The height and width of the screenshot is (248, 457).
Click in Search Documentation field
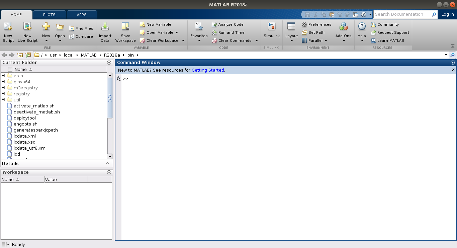point(402,14)
